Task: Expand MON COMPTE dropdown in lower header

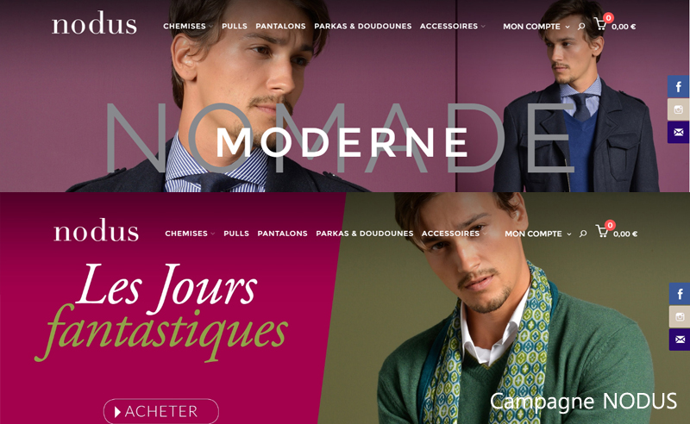Action: coord(537,234)
